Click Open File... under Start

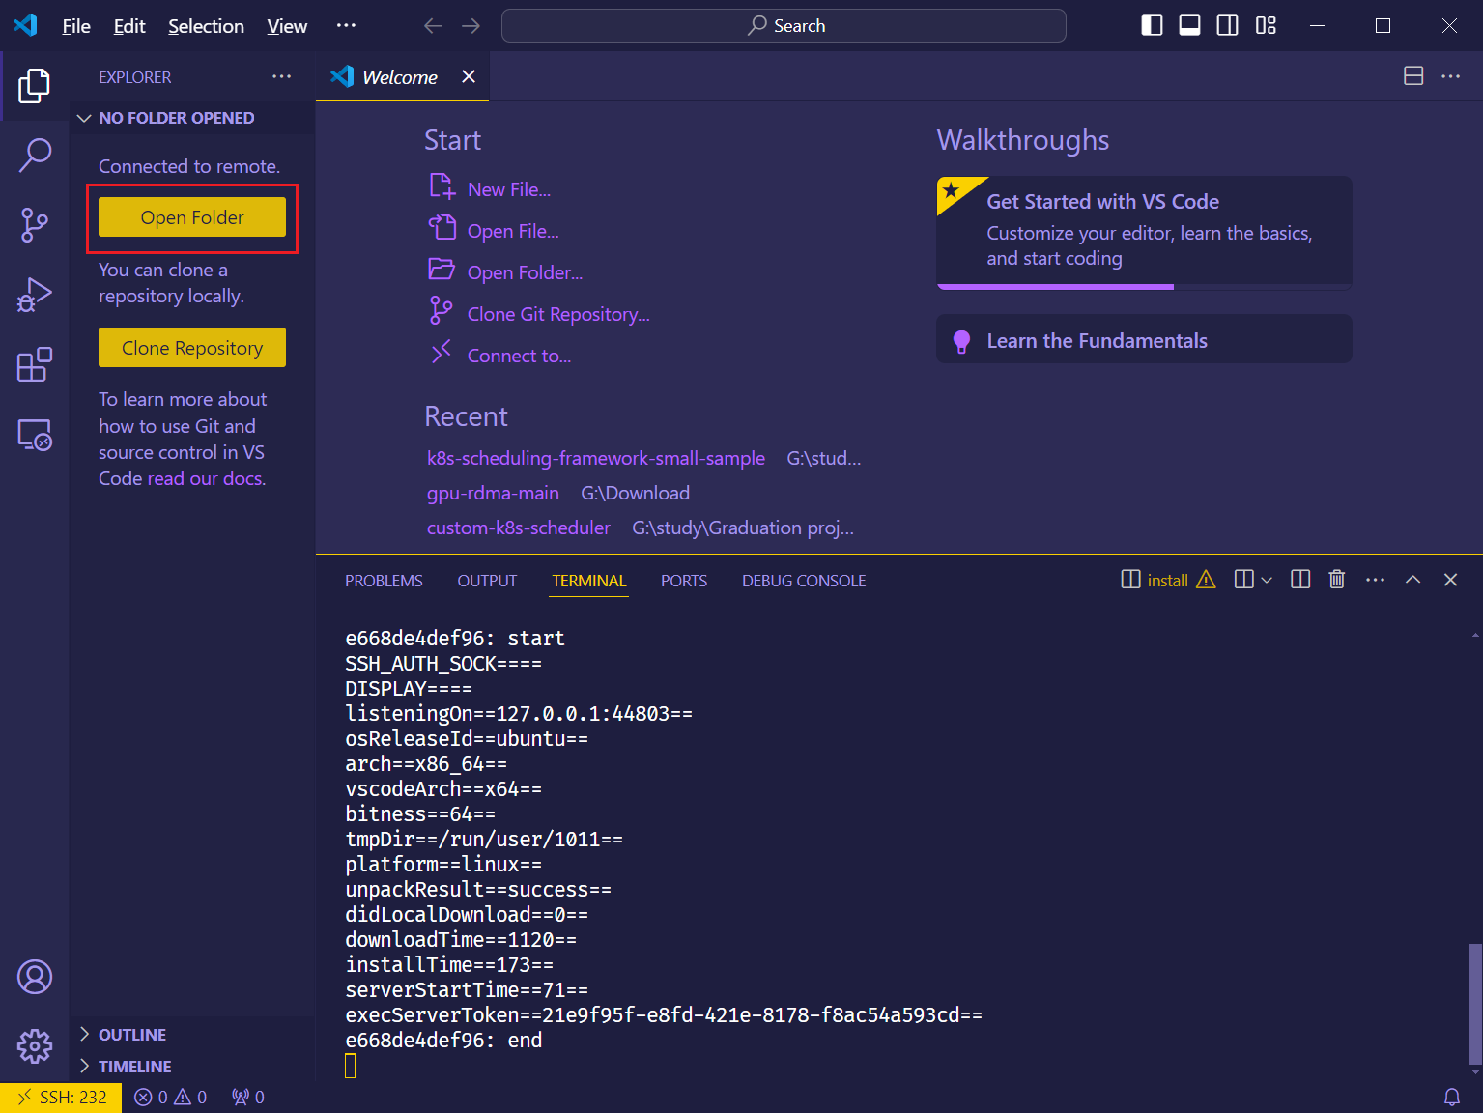coord(512,231)
